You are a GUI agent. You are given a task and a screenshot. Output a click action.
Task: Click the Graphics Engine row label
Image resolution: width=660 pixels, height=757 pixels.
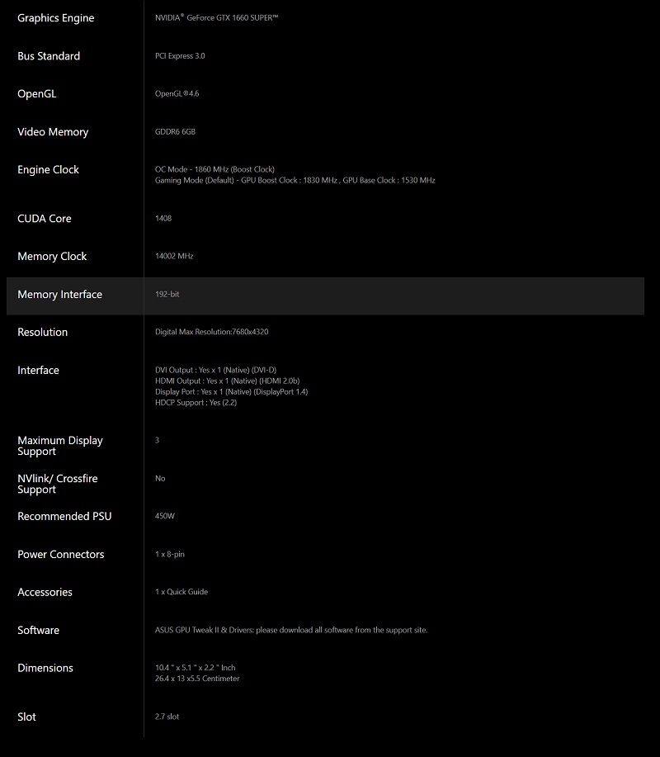(x=55, y=18)
